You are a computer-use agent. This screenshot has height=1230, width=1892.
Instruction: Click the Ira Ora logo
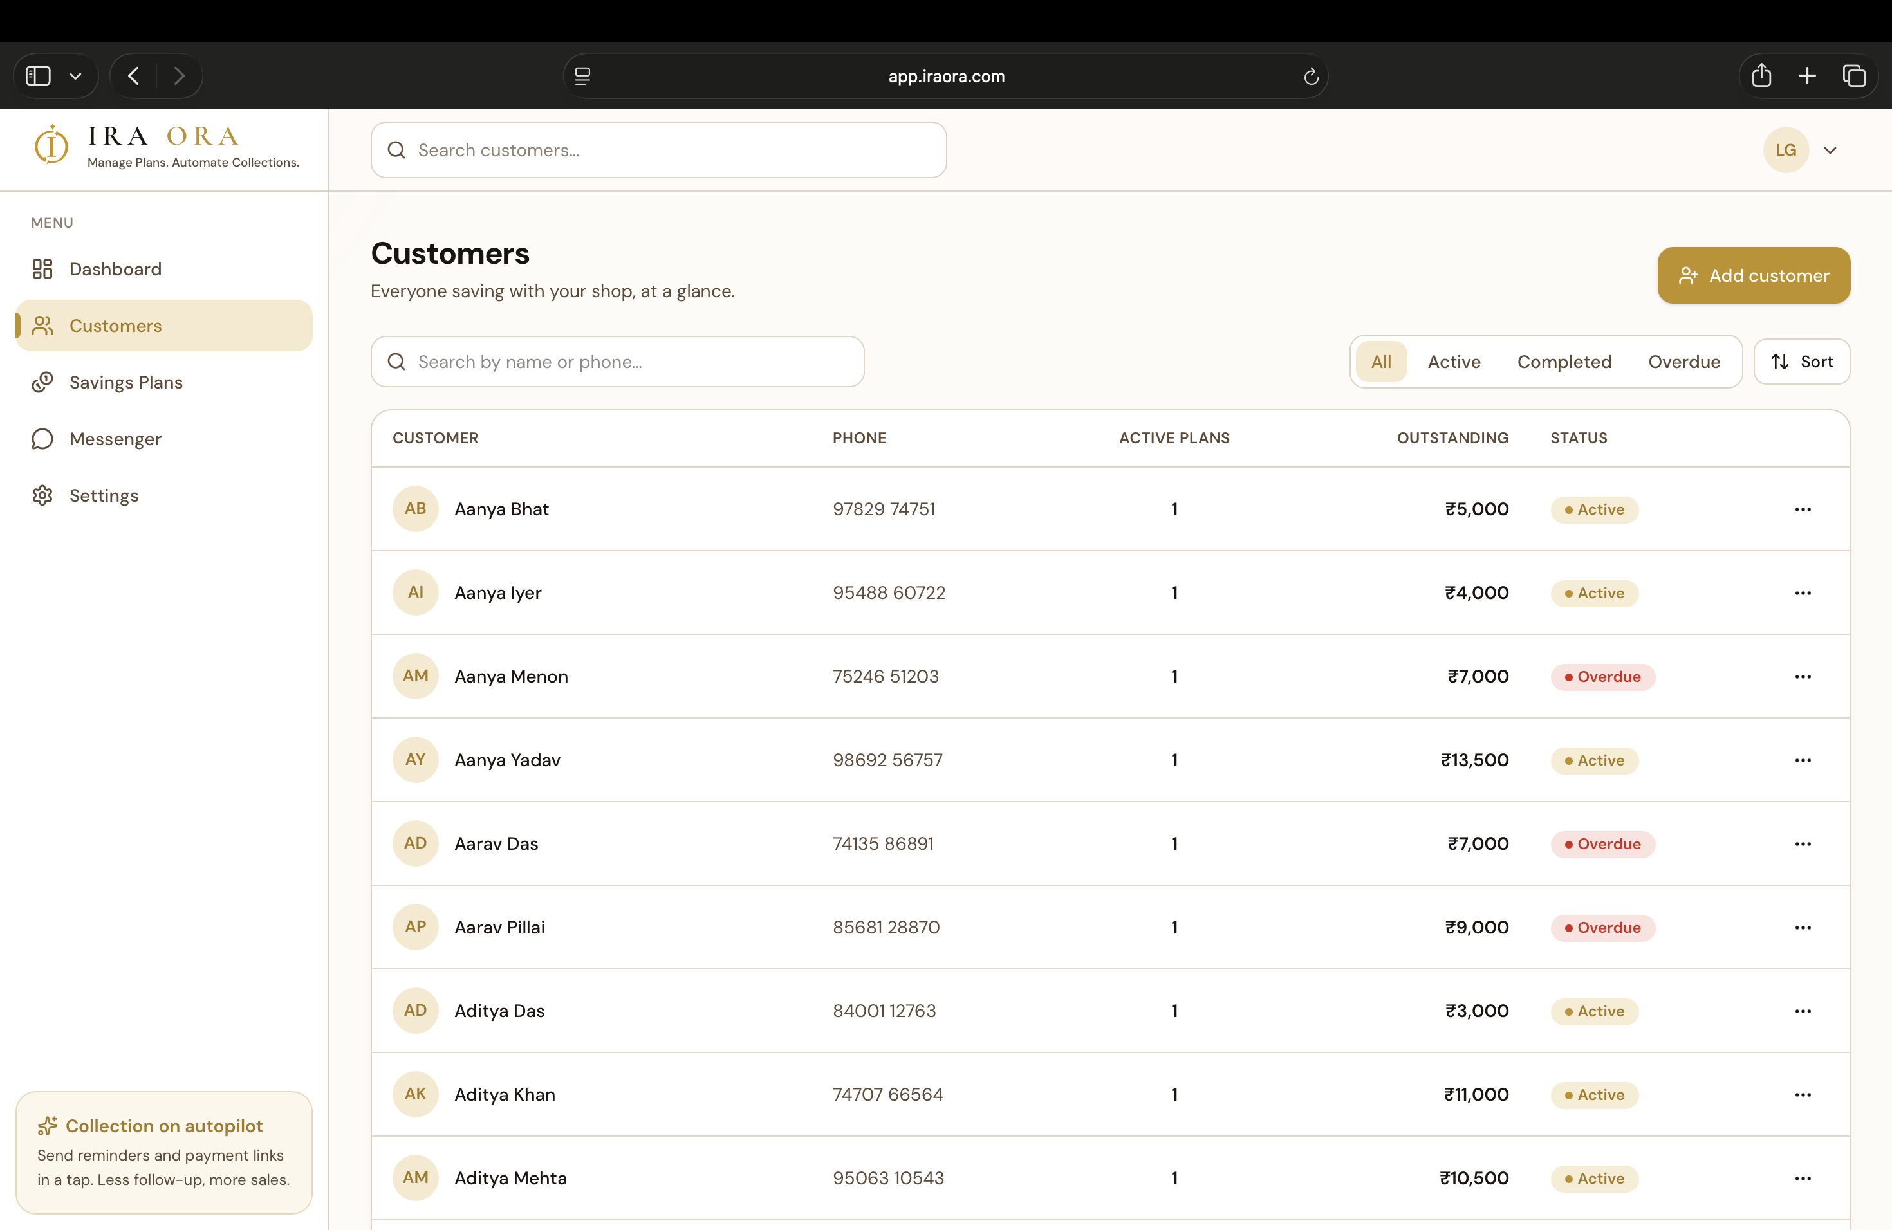tap(167, 146)
